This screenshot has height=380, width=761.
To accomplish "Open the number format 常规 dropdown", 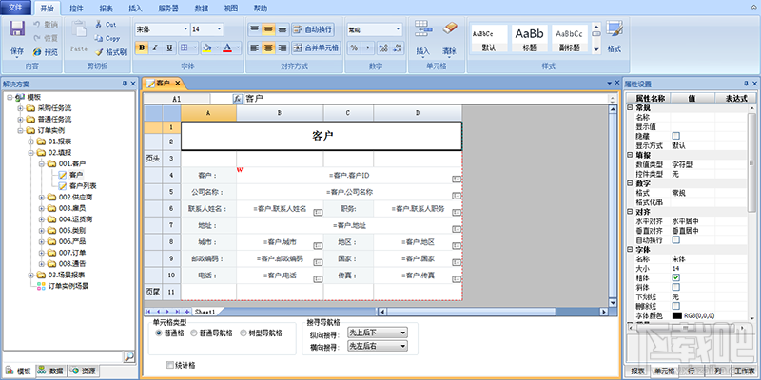I will [x=399, y=29].
